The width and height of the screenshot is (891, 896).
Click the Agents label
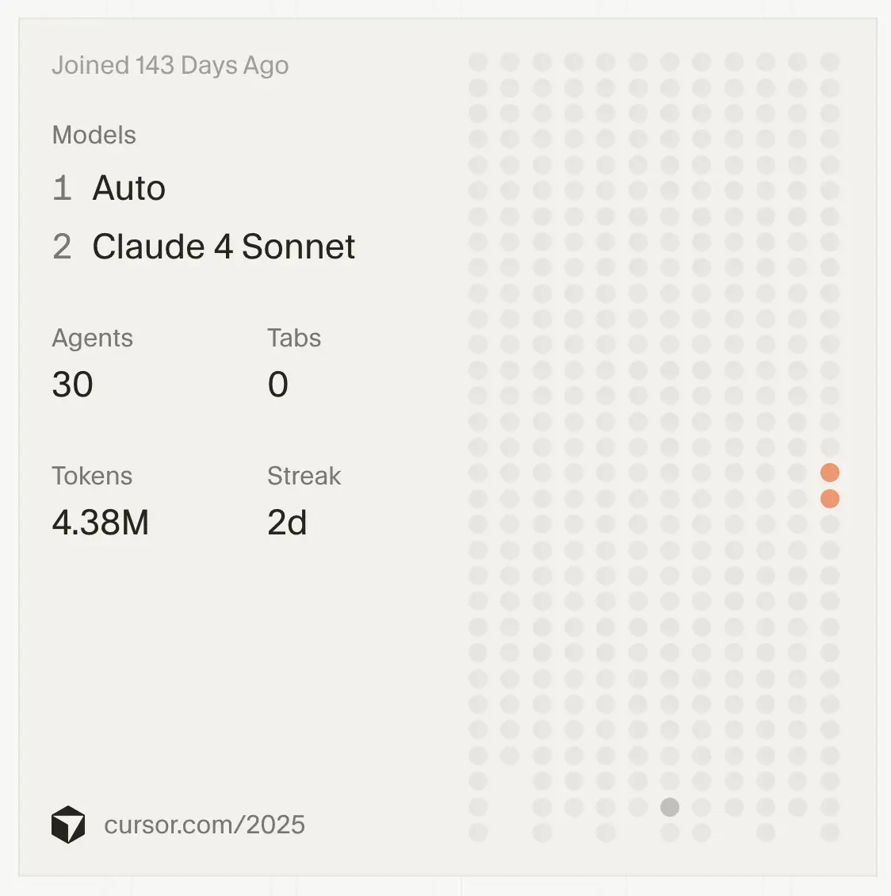point(92,338)
